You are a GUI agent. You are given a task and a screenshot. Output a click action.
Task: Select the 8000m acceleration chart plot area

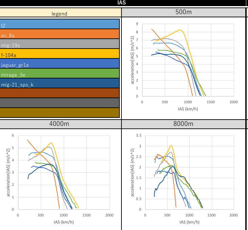pyautogui.click(x=189, y=172)
